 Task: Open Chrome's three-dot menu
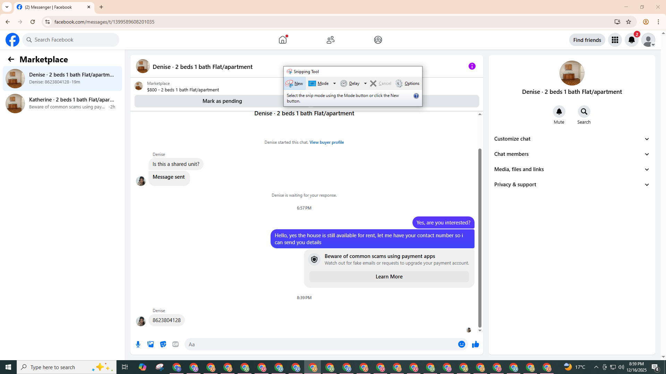click(658, 22)
